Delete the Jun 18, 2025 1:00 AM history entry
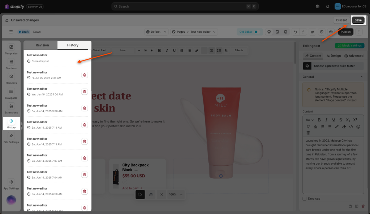This screenshot has width=370, height=214. point(85,92)
